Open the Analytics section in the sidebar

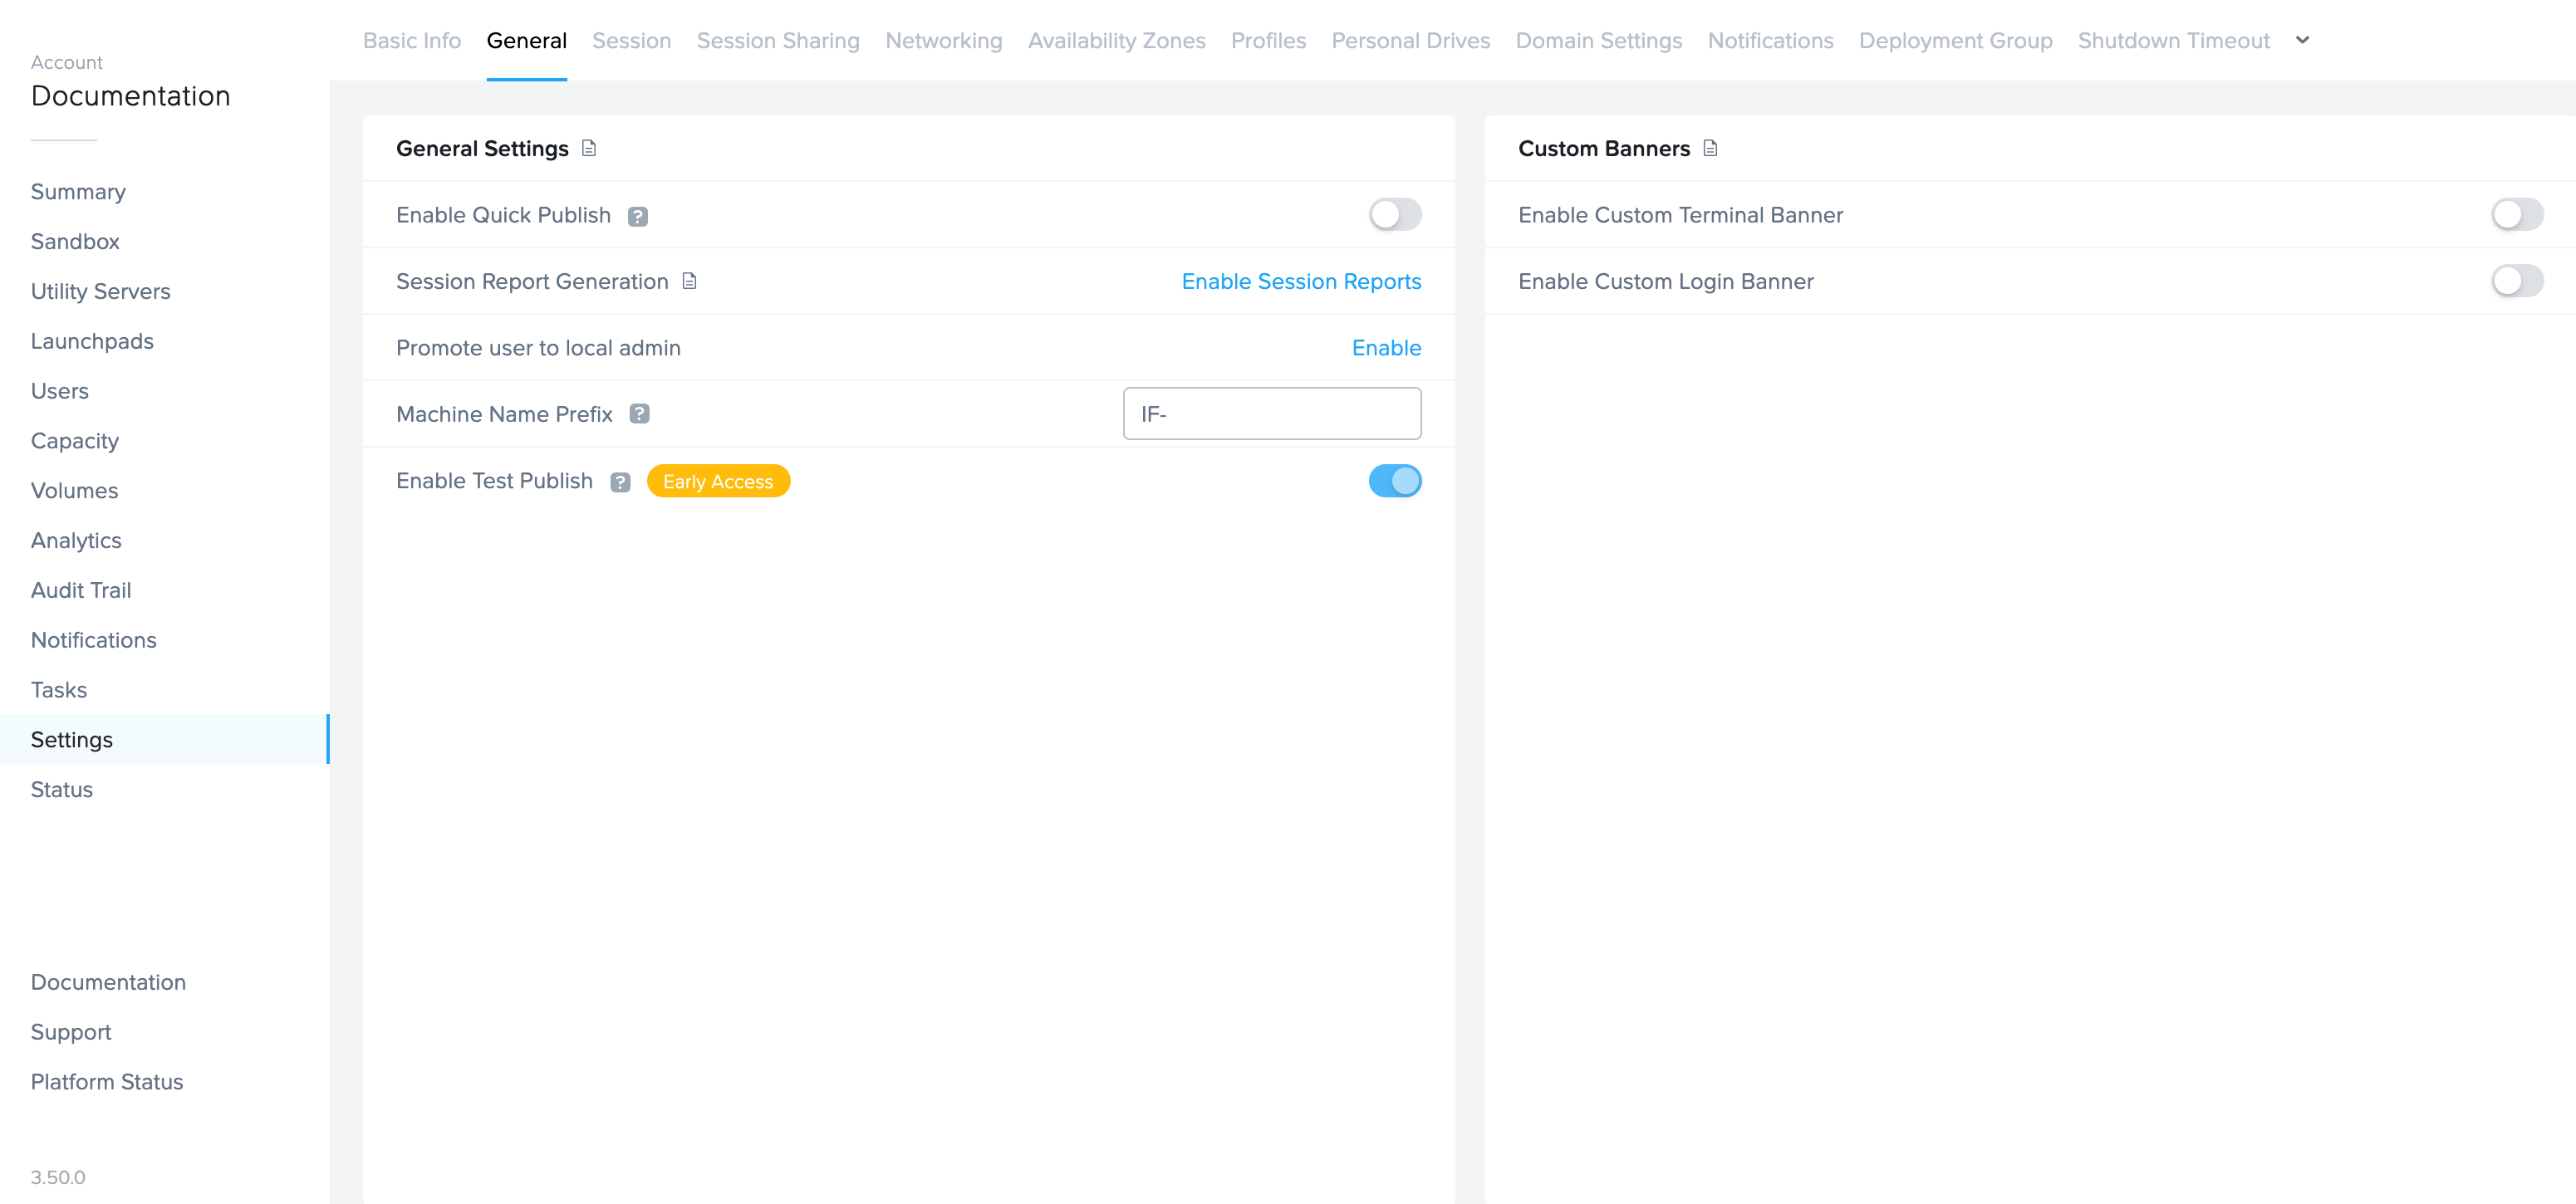[76, 540]
